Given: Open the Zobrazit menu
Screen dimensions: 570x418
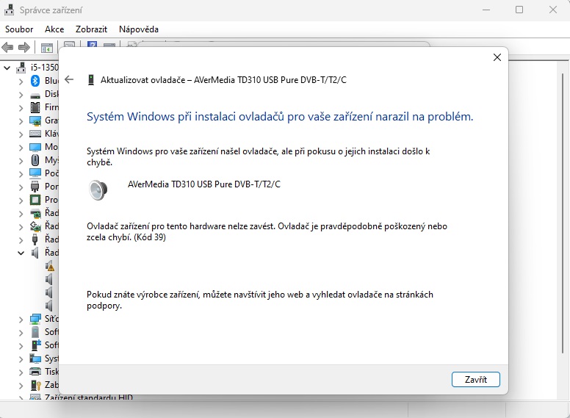Looking at the screenshot, I should pyautogui.click(x=91, y=29).
